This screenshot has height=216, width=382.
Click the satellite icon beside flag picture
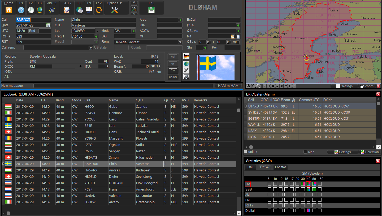point(186,70)
